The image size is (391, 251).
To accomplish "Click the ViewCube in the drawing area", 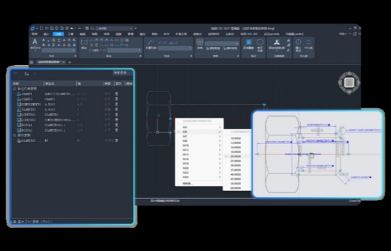I will 349,82.
